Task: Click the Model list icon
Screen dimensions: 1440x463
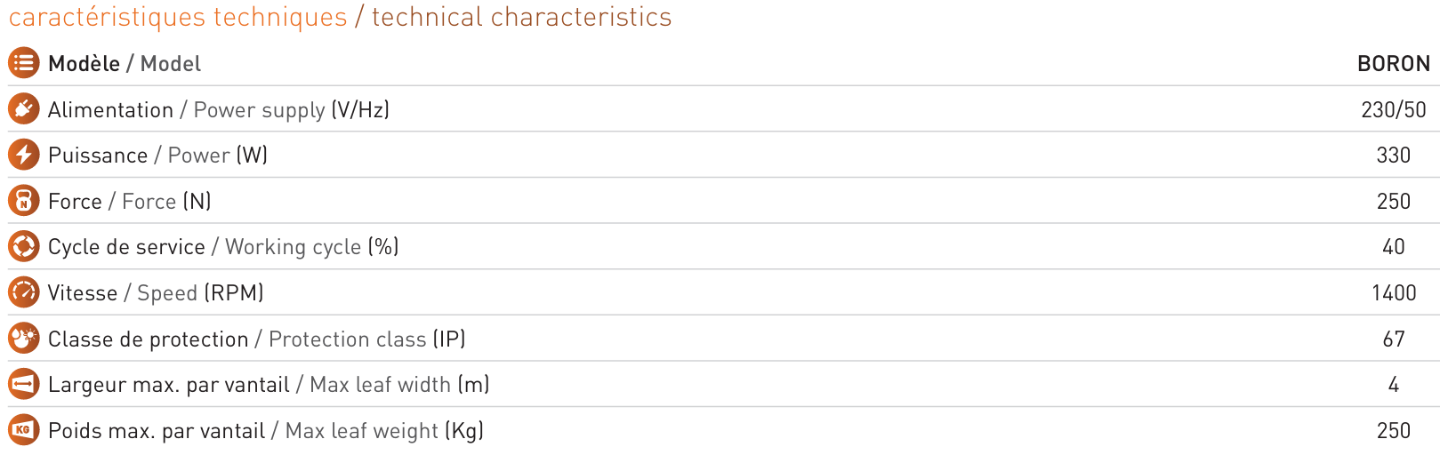Action: click(24, 63)
